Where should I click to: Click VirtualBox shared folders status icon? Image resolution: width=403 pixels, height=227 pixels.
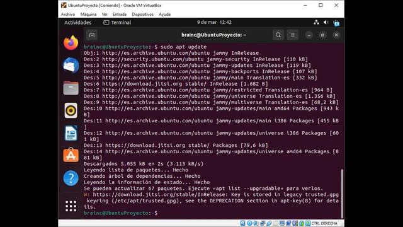coord(275,223)
